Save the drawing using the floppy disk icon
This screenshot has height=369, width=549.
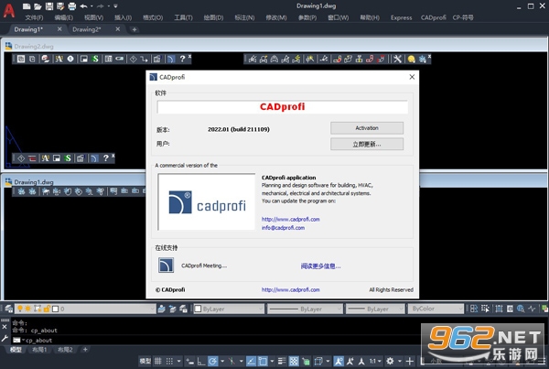click(49, 6)
